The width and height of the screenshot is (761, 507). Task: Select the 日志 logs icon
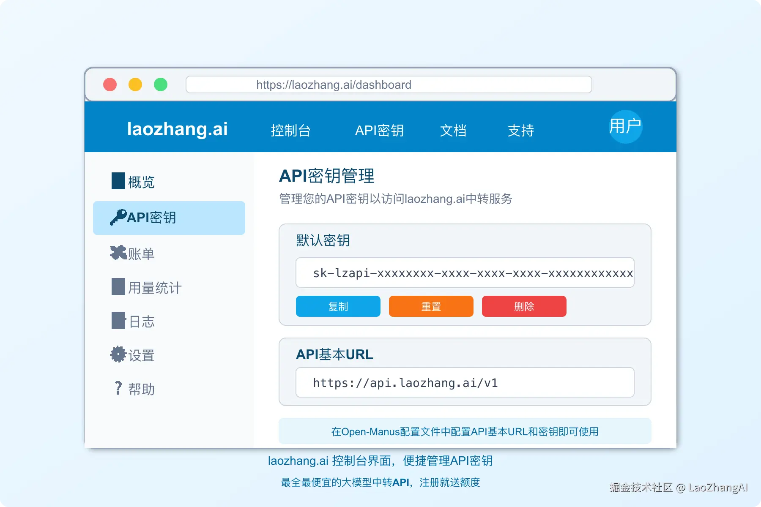point(117,321)
